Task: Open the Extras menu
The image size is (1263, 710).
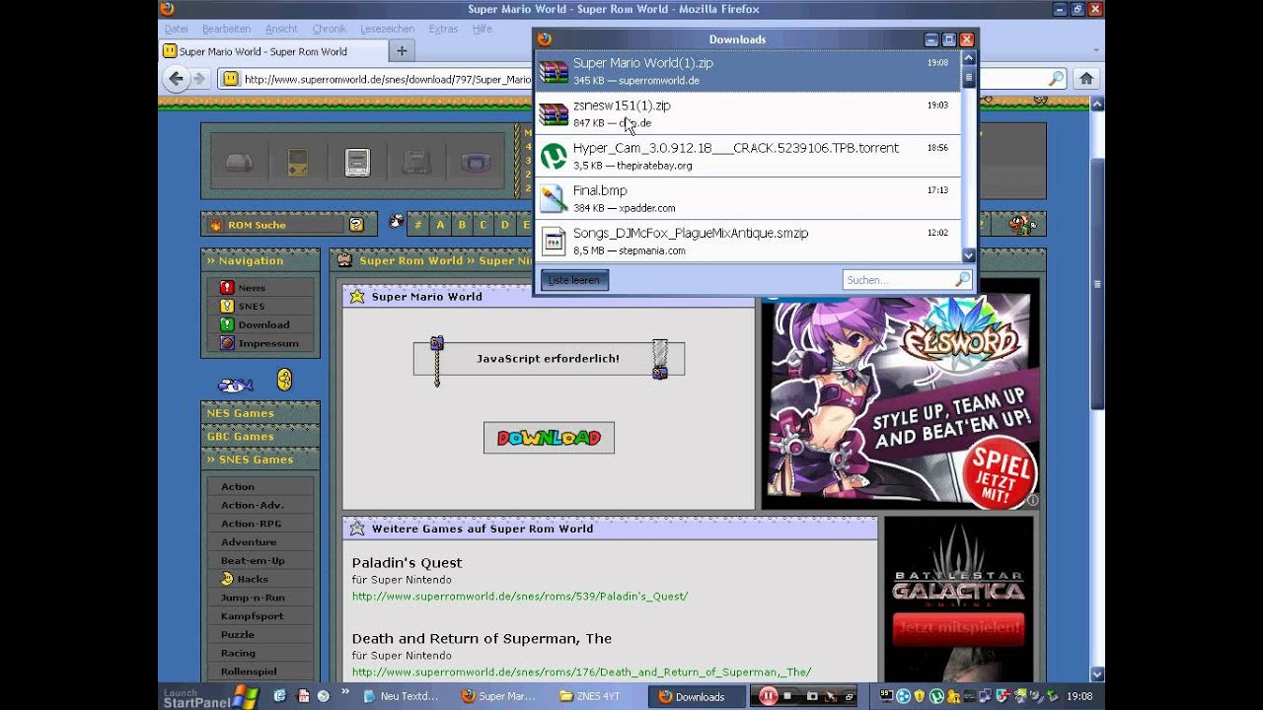Action: 443,29
